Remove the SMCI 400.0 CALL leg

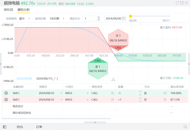[6, 93]
